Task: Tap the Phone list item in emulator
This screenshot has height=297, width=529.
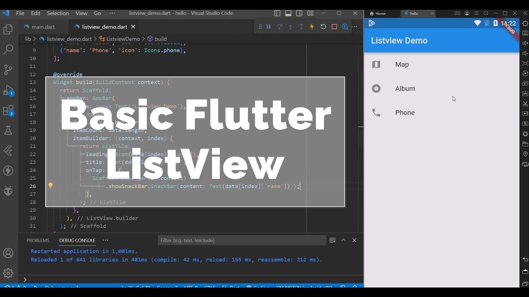Action: (441, 113)
